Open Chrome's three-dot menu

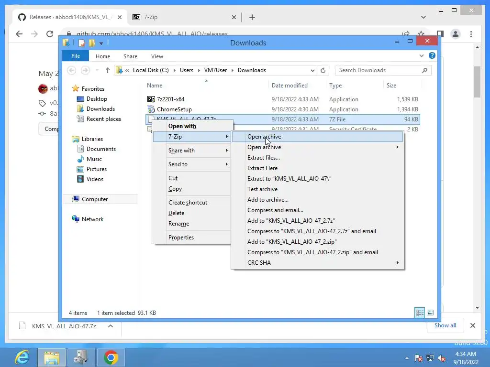(x=471, y=34)
